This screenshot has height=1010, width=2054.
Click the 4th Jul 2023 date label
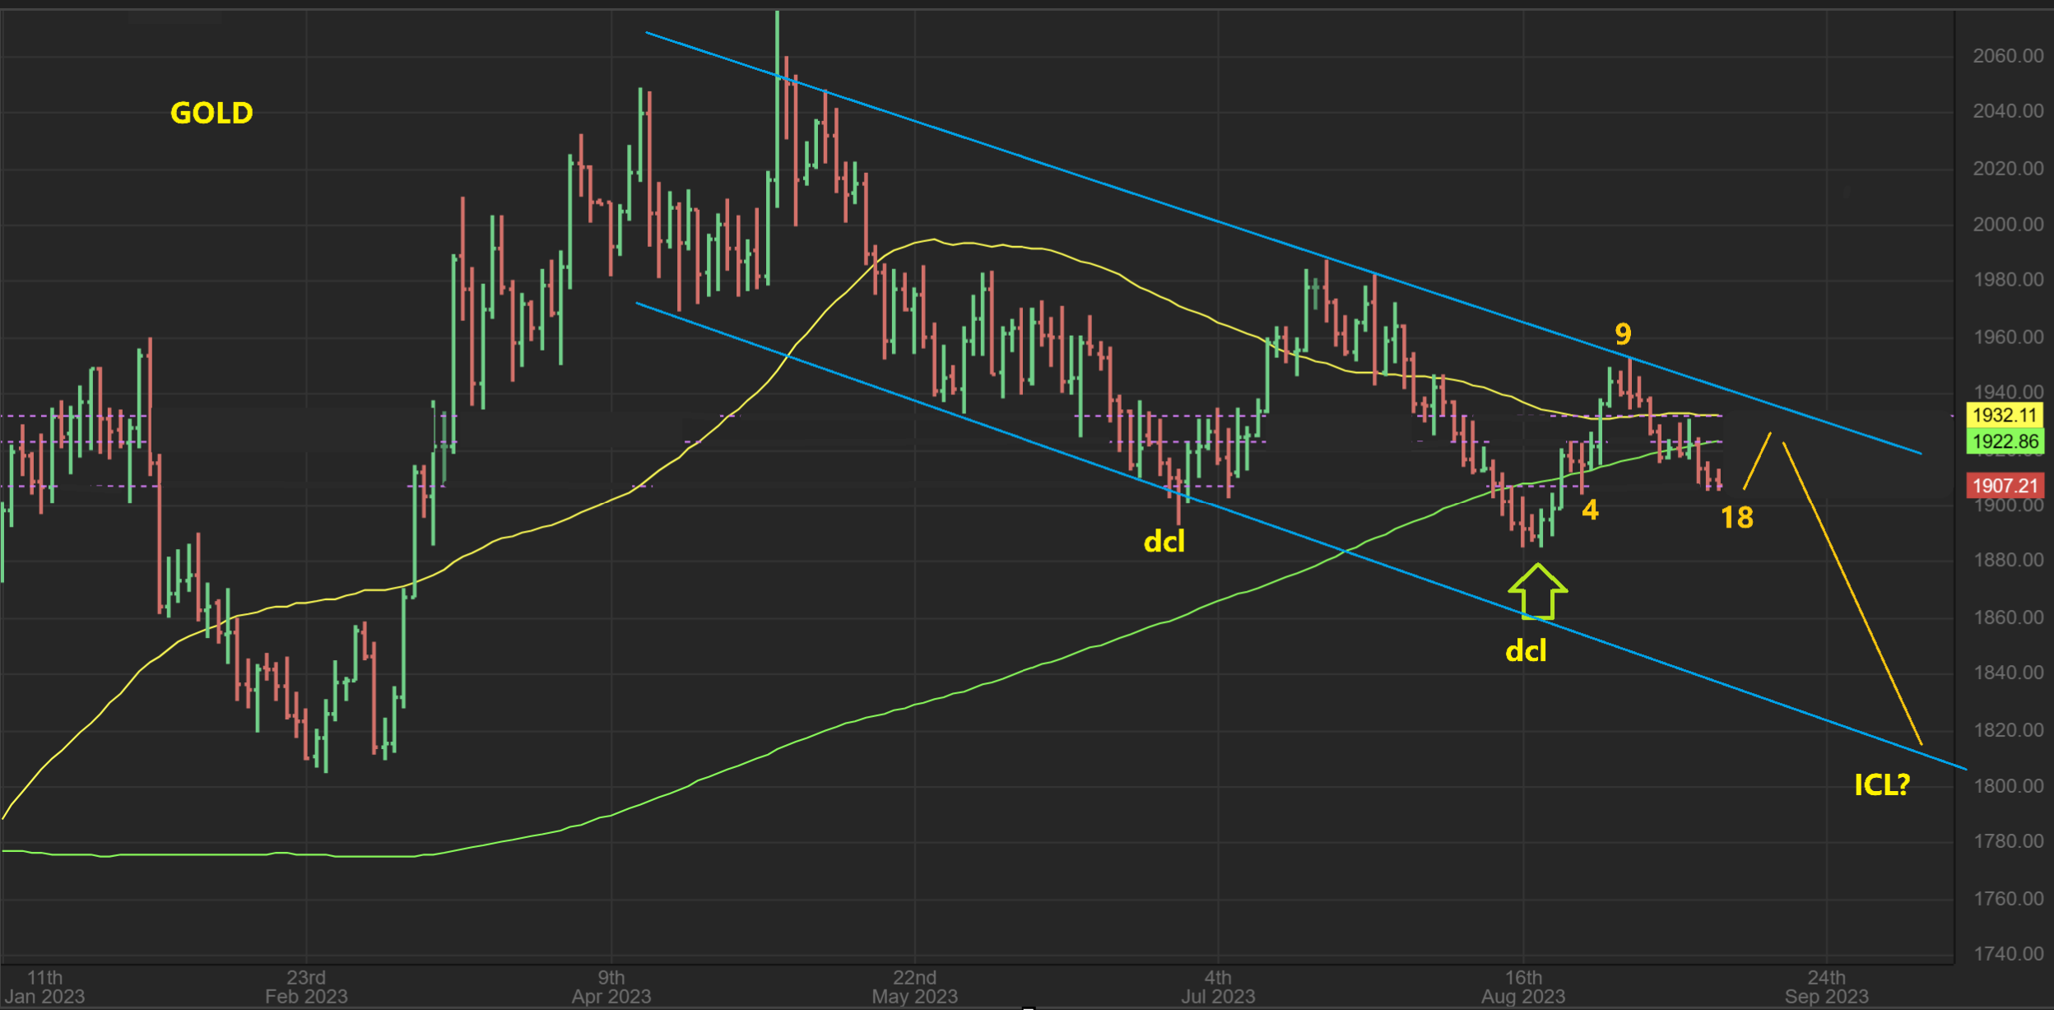click(1218, 987)
